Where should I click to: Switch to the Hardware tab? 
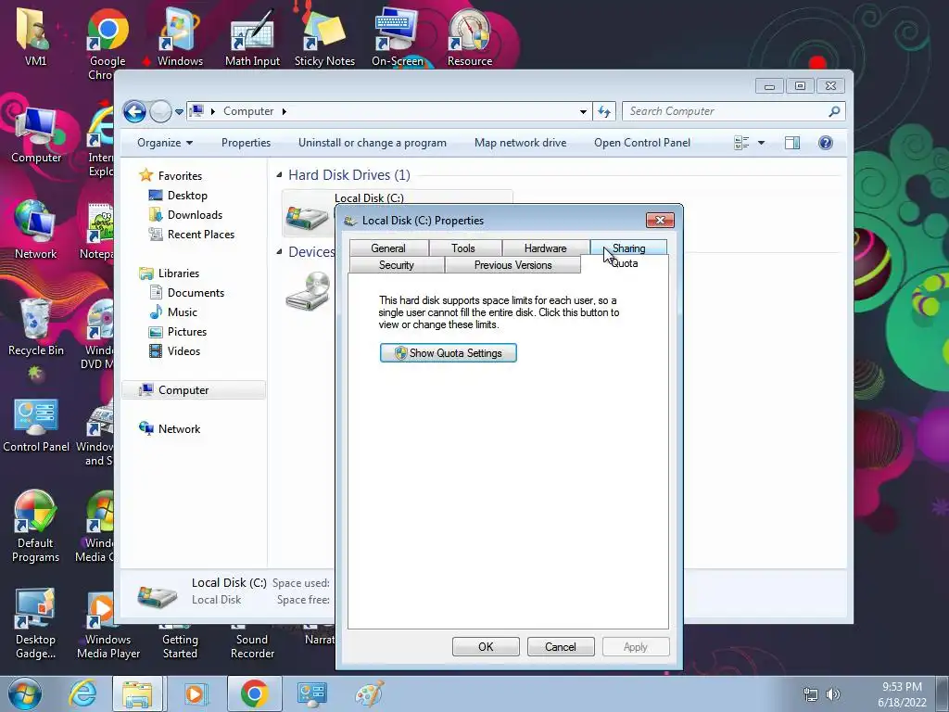[x=545, y=248]
